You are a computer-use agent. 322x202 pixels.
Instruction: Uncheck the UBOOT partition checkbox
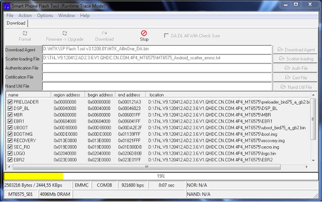pyautogui.click(x=10, y=128)
